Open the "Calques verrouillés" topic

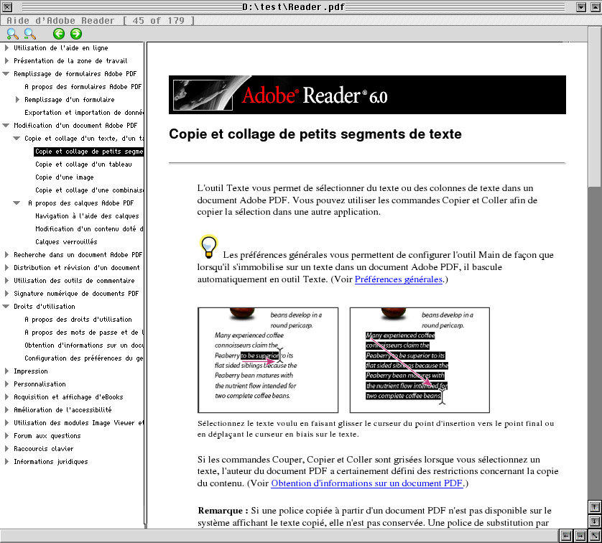66,242
